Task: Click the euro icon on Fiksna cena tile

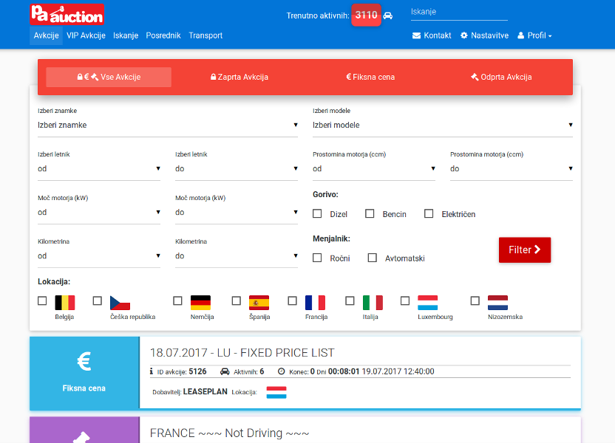Action: [x=84, y=361]
